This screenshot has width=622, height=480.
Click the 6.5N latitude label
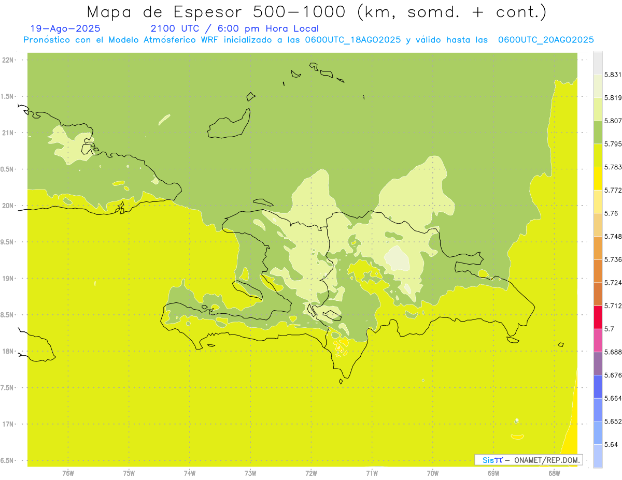pyautogui.click(x=7, y=461)
